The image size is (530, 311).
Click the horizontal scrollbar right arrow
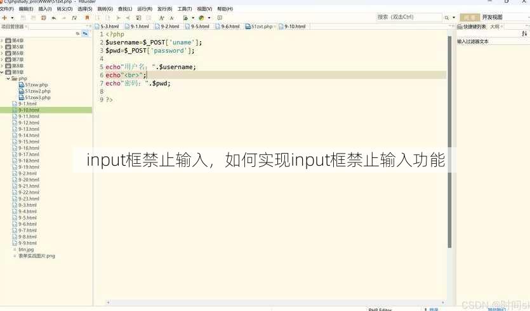[443, 303]
